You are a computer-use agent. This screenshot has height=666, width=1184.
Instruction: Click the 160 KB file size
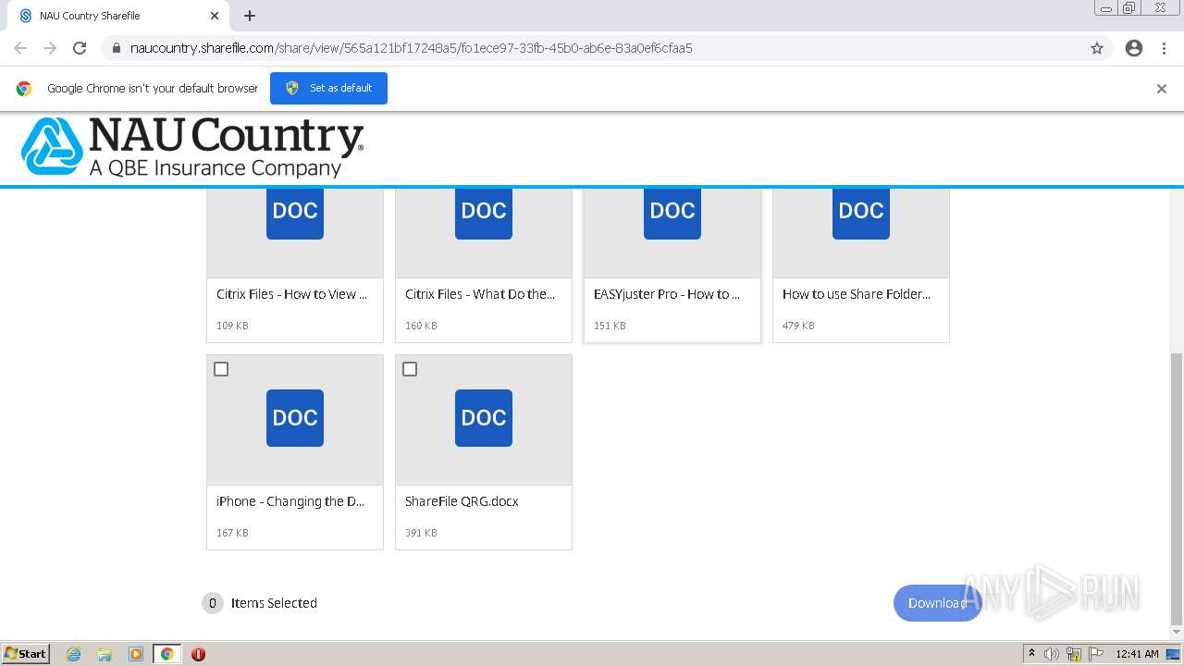(x=421, y=326)
